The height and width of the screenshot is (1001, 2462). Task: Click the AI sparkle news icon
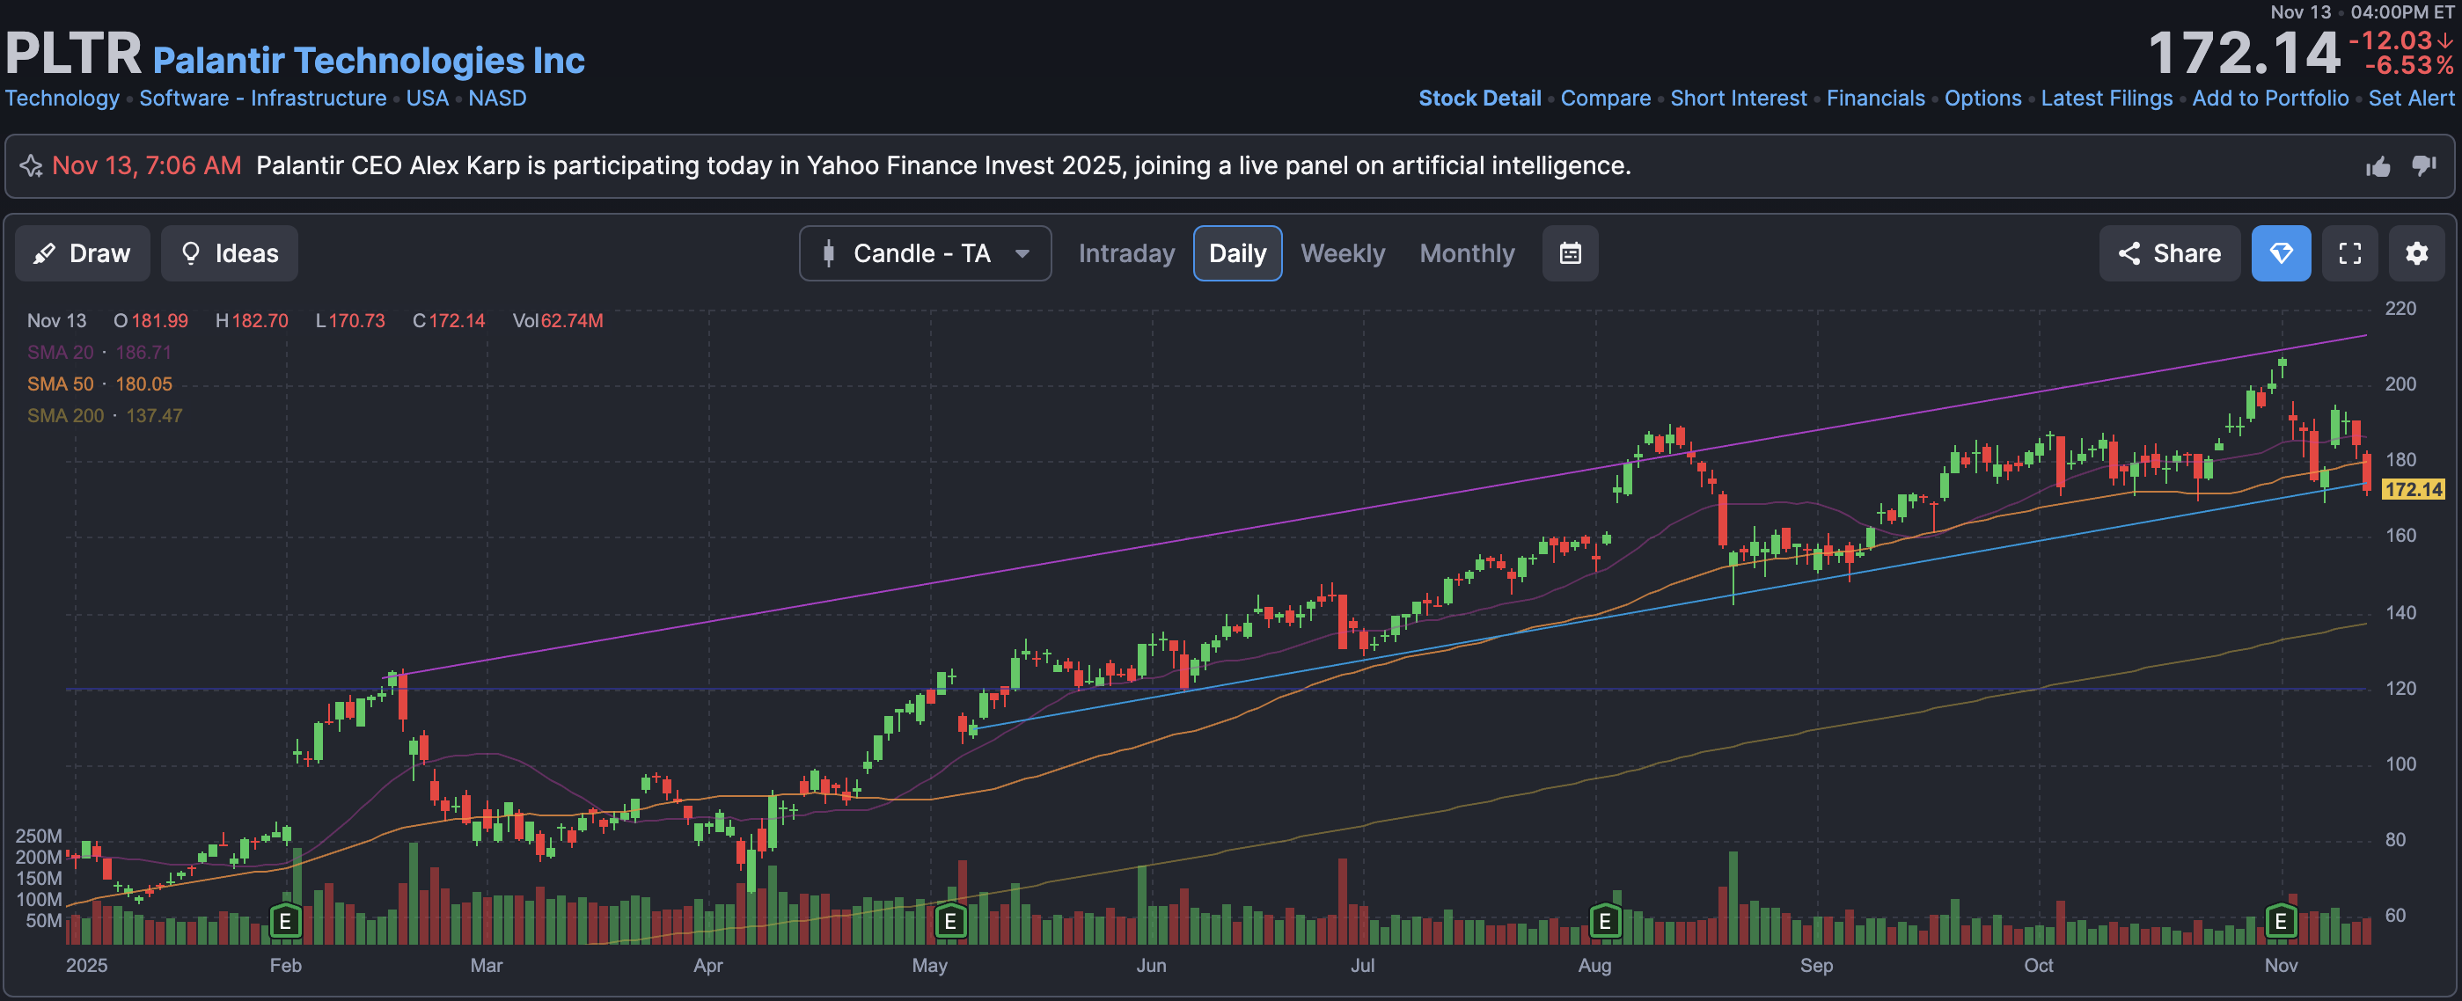pyautogui.click(x=31, y=166)
